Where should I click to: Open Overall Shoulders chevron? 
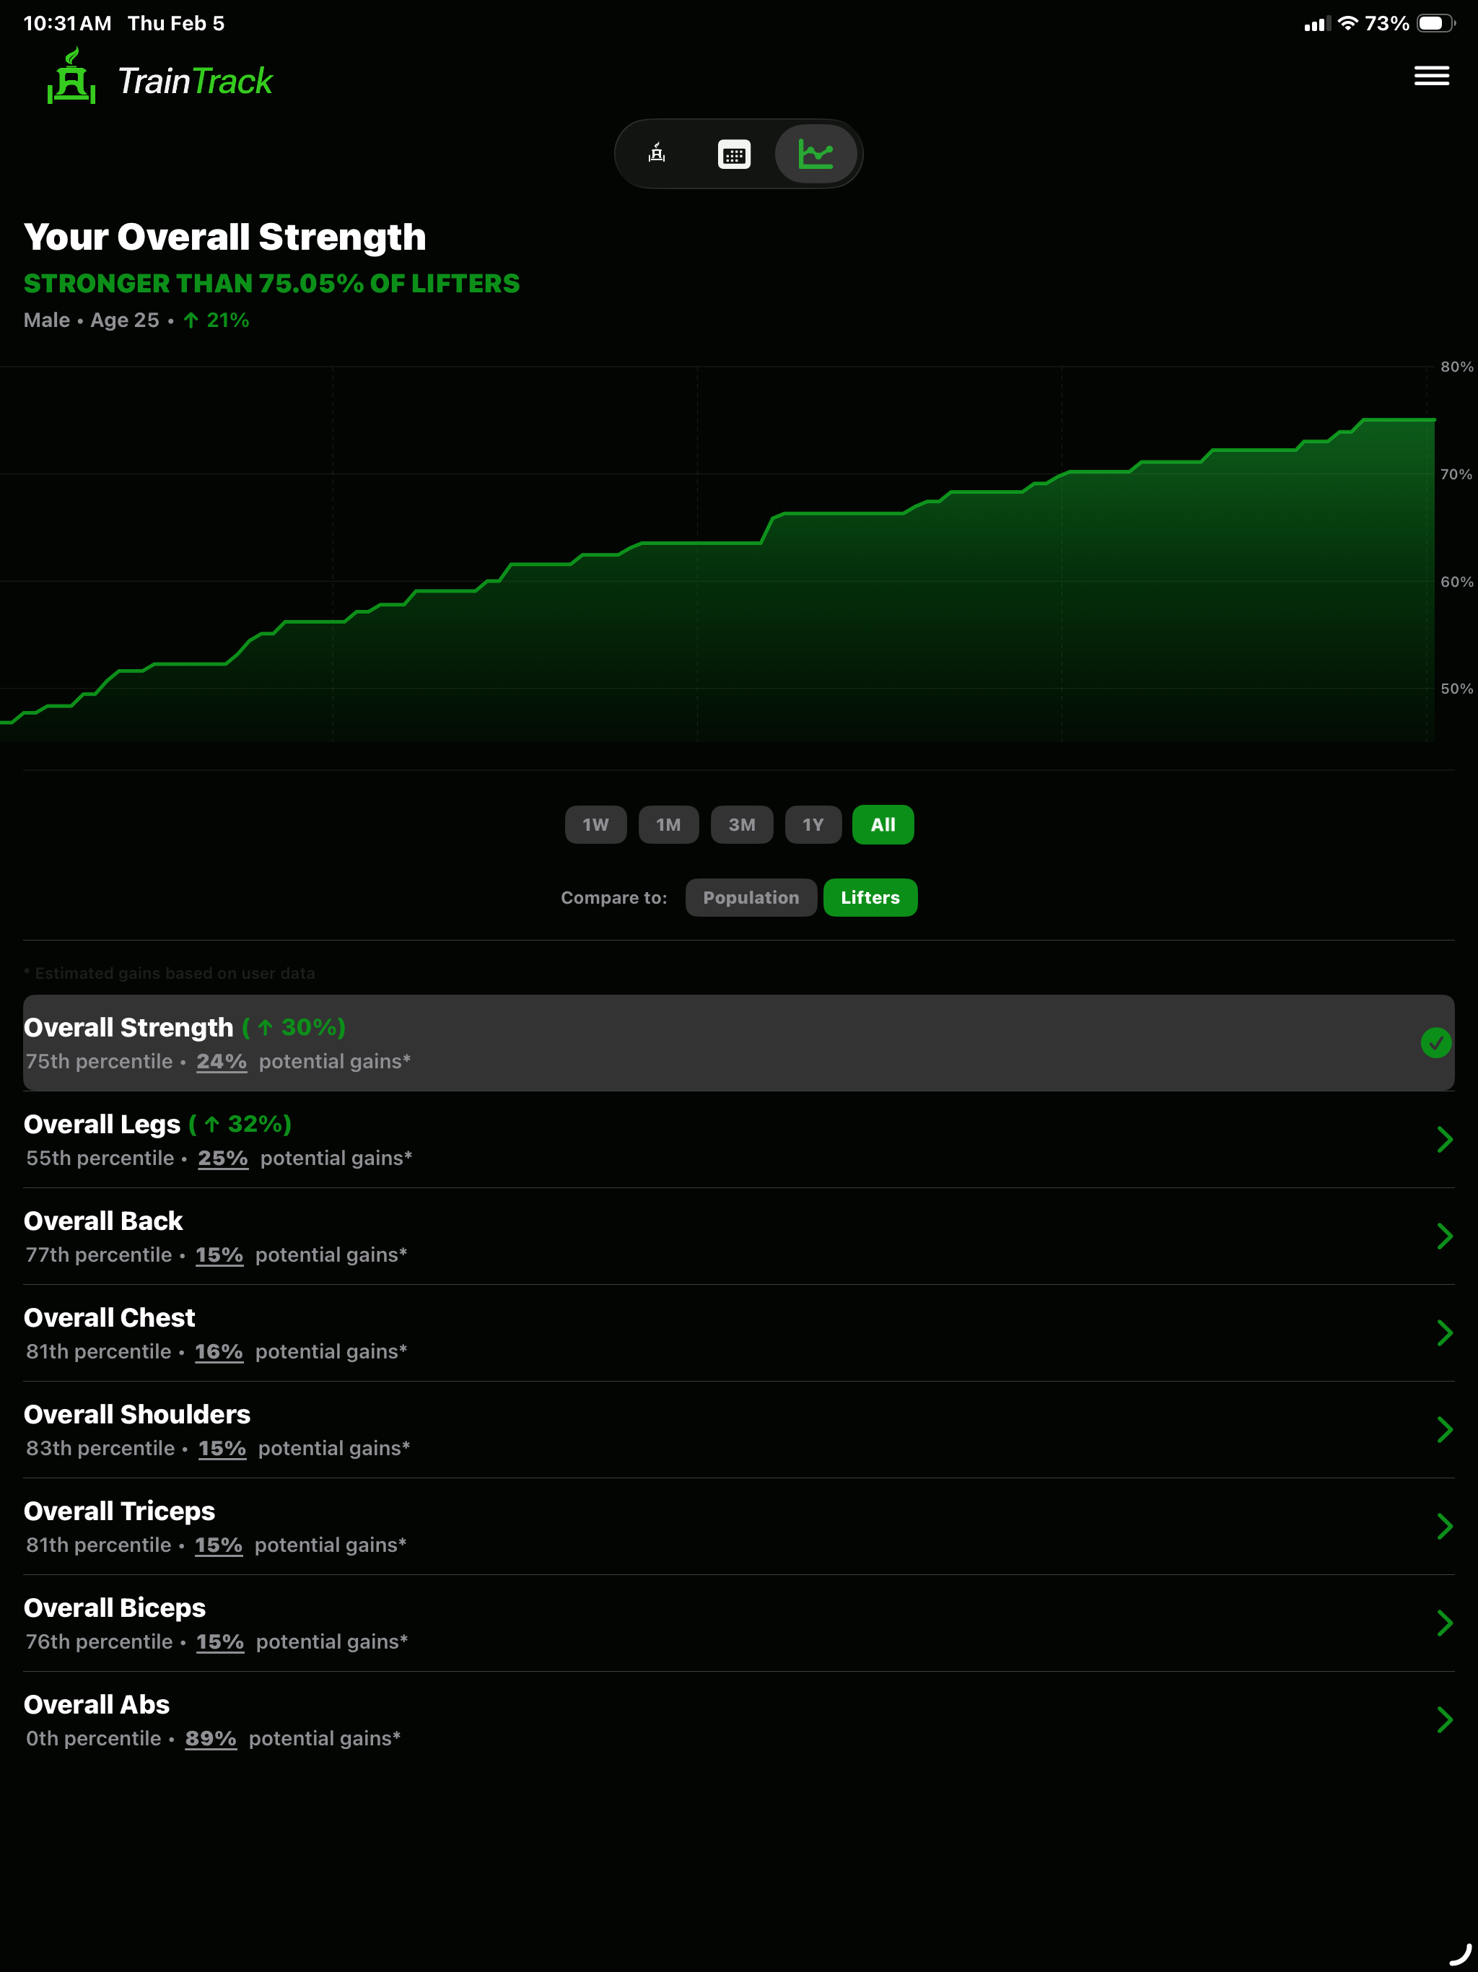click(x=1445, y=1429)
